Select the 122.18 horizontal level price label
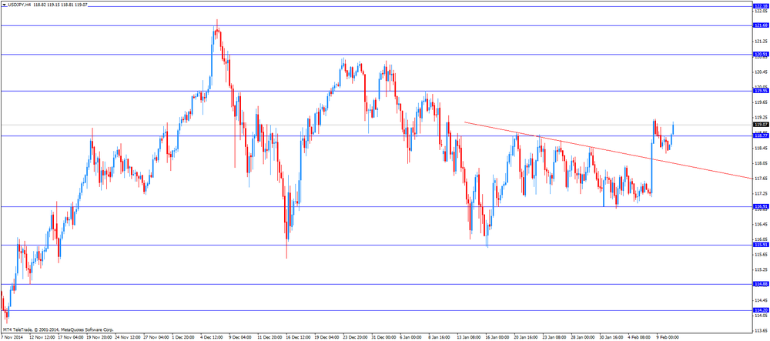770x341 pixels. click(x=760, y=6)
